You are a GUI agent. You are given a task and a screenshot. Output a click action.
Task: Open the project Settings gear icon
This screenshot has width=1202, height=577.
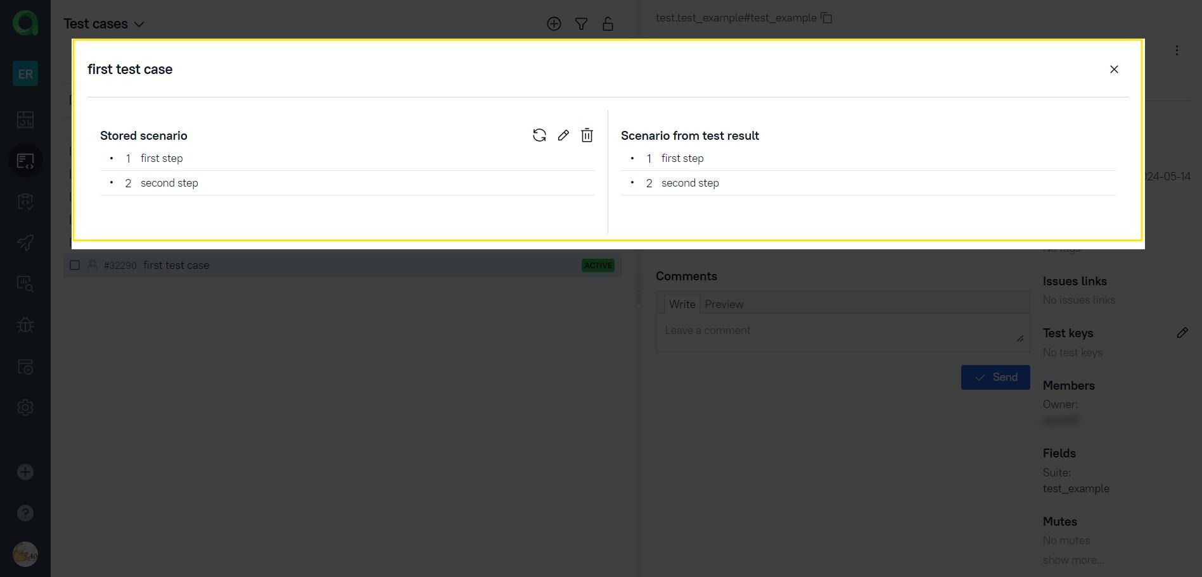(25, 407)
